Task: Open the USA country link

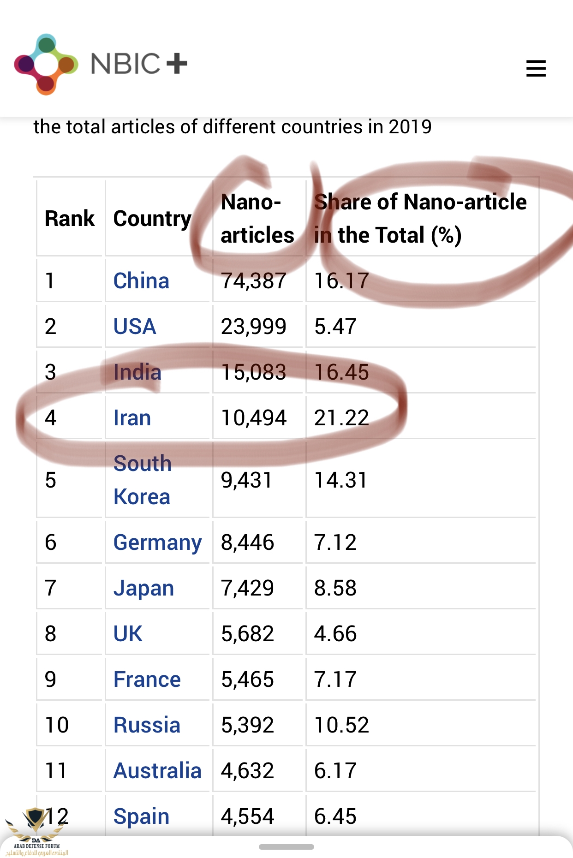Action: click(135, 327)
